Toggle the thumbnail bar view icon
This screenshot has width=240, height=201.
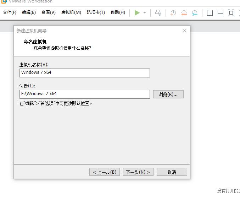coord(221,13)
